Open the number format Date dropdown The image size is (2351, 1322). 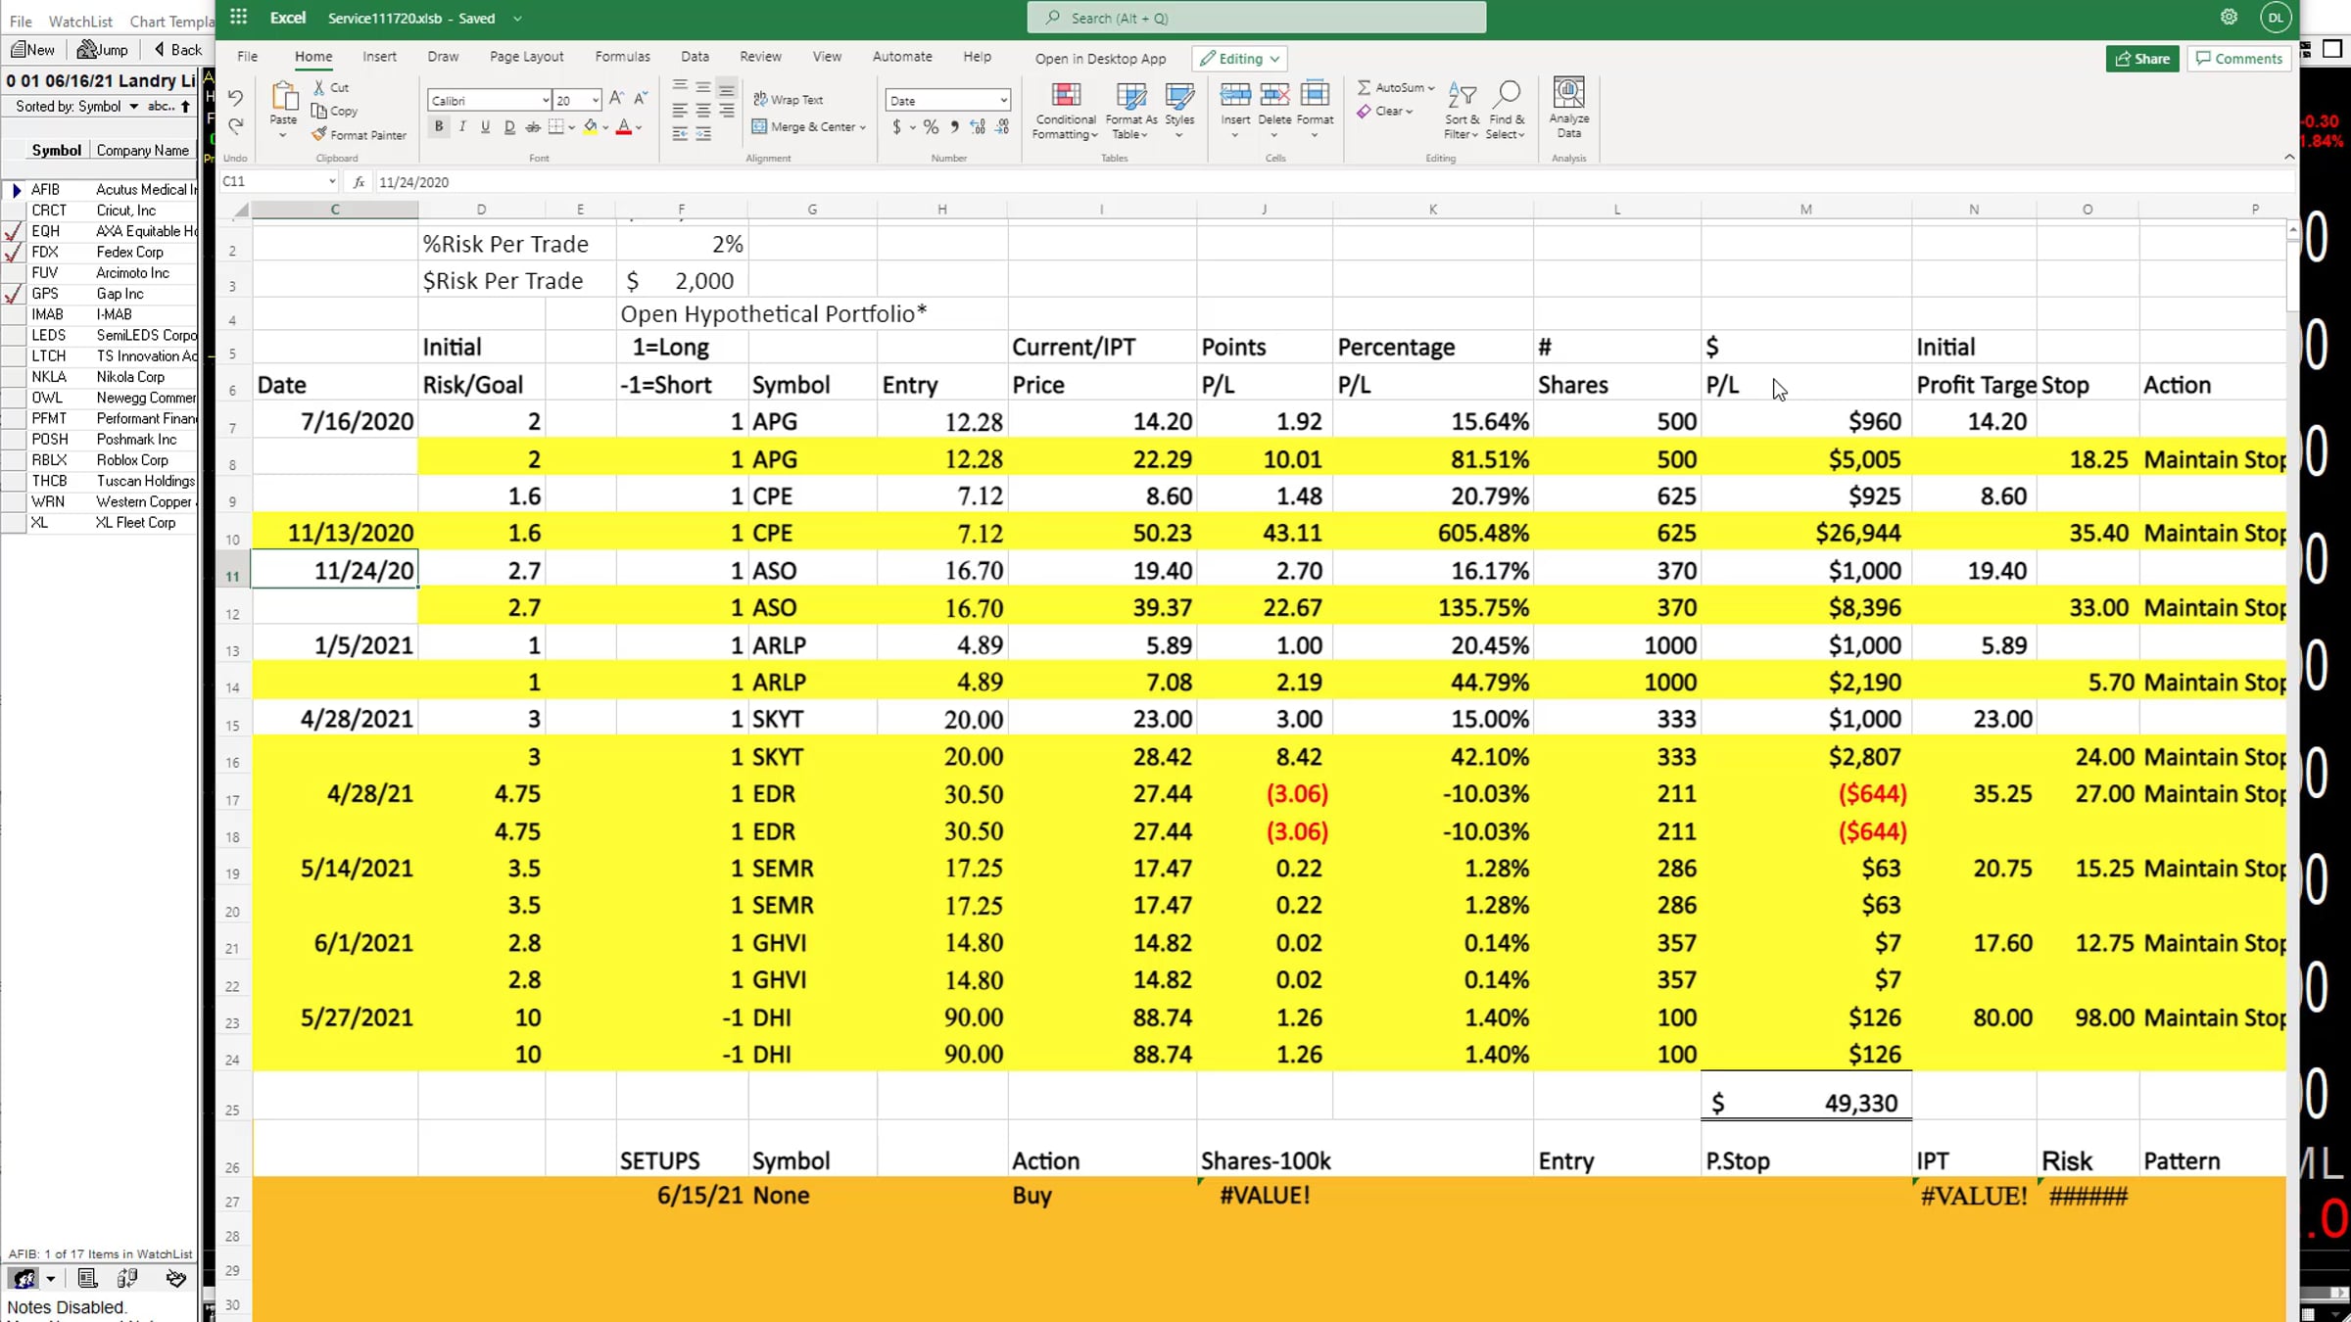(1003, 101)
